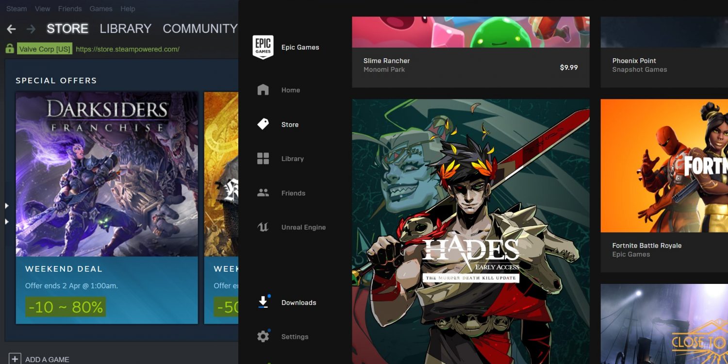
Task: Open the Home house icon in sidebar
Action: [263, 90]
